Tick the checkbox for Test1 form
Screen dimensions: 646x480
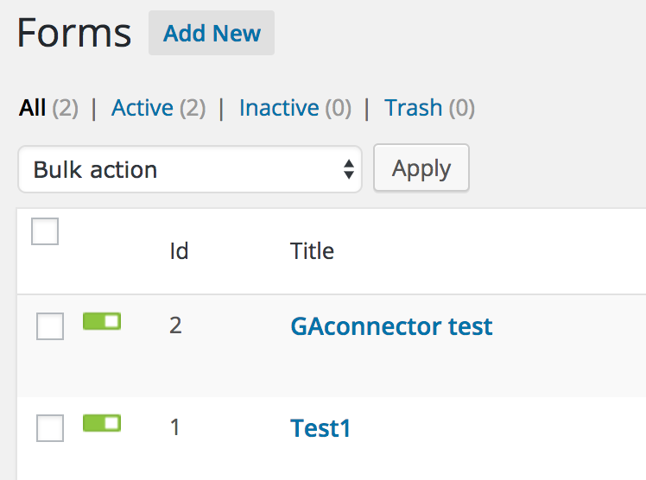[50, 428]
